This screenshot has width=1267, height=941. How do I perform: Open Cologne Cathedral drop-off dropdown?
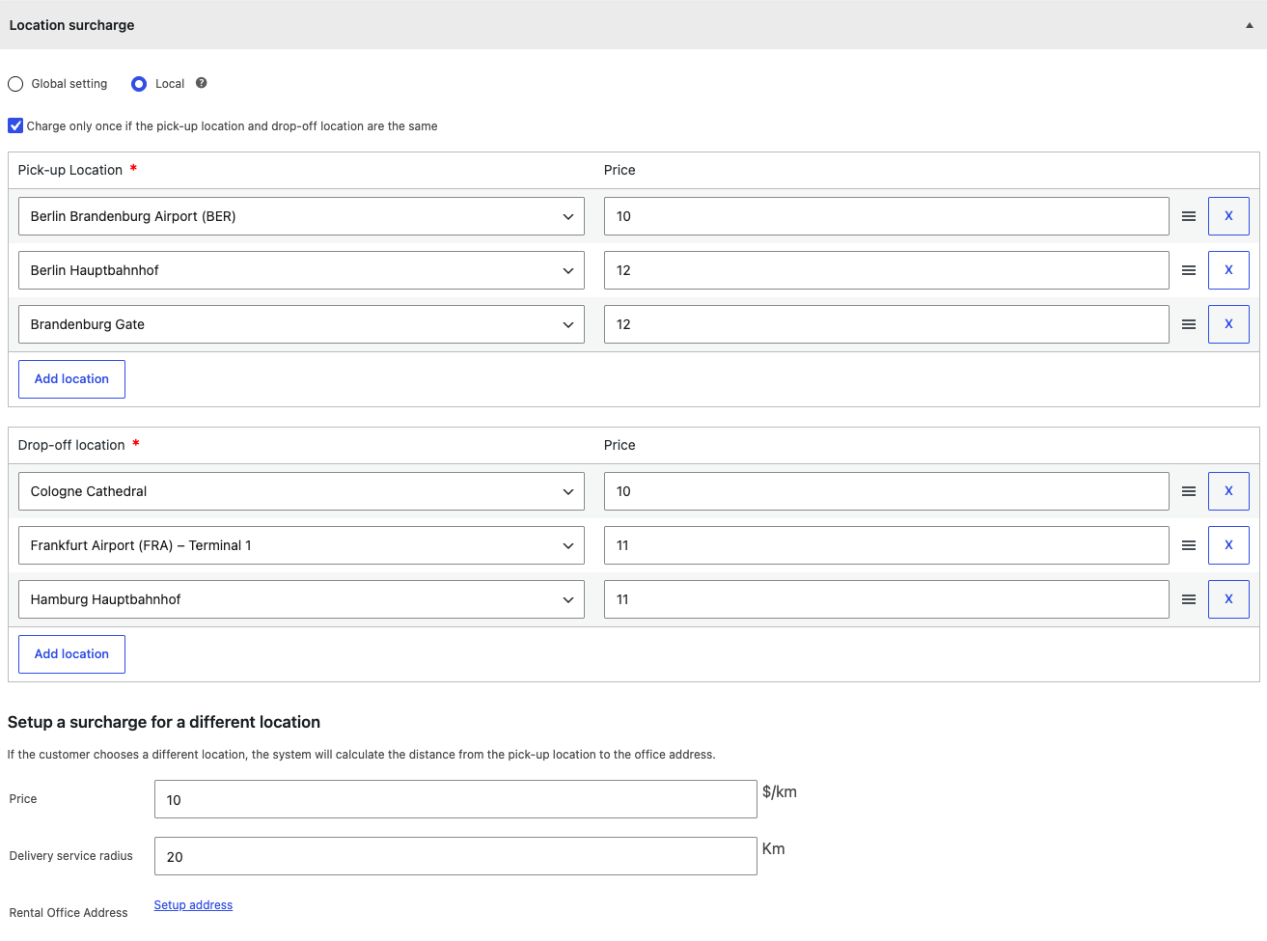click(x=301, y=491)
